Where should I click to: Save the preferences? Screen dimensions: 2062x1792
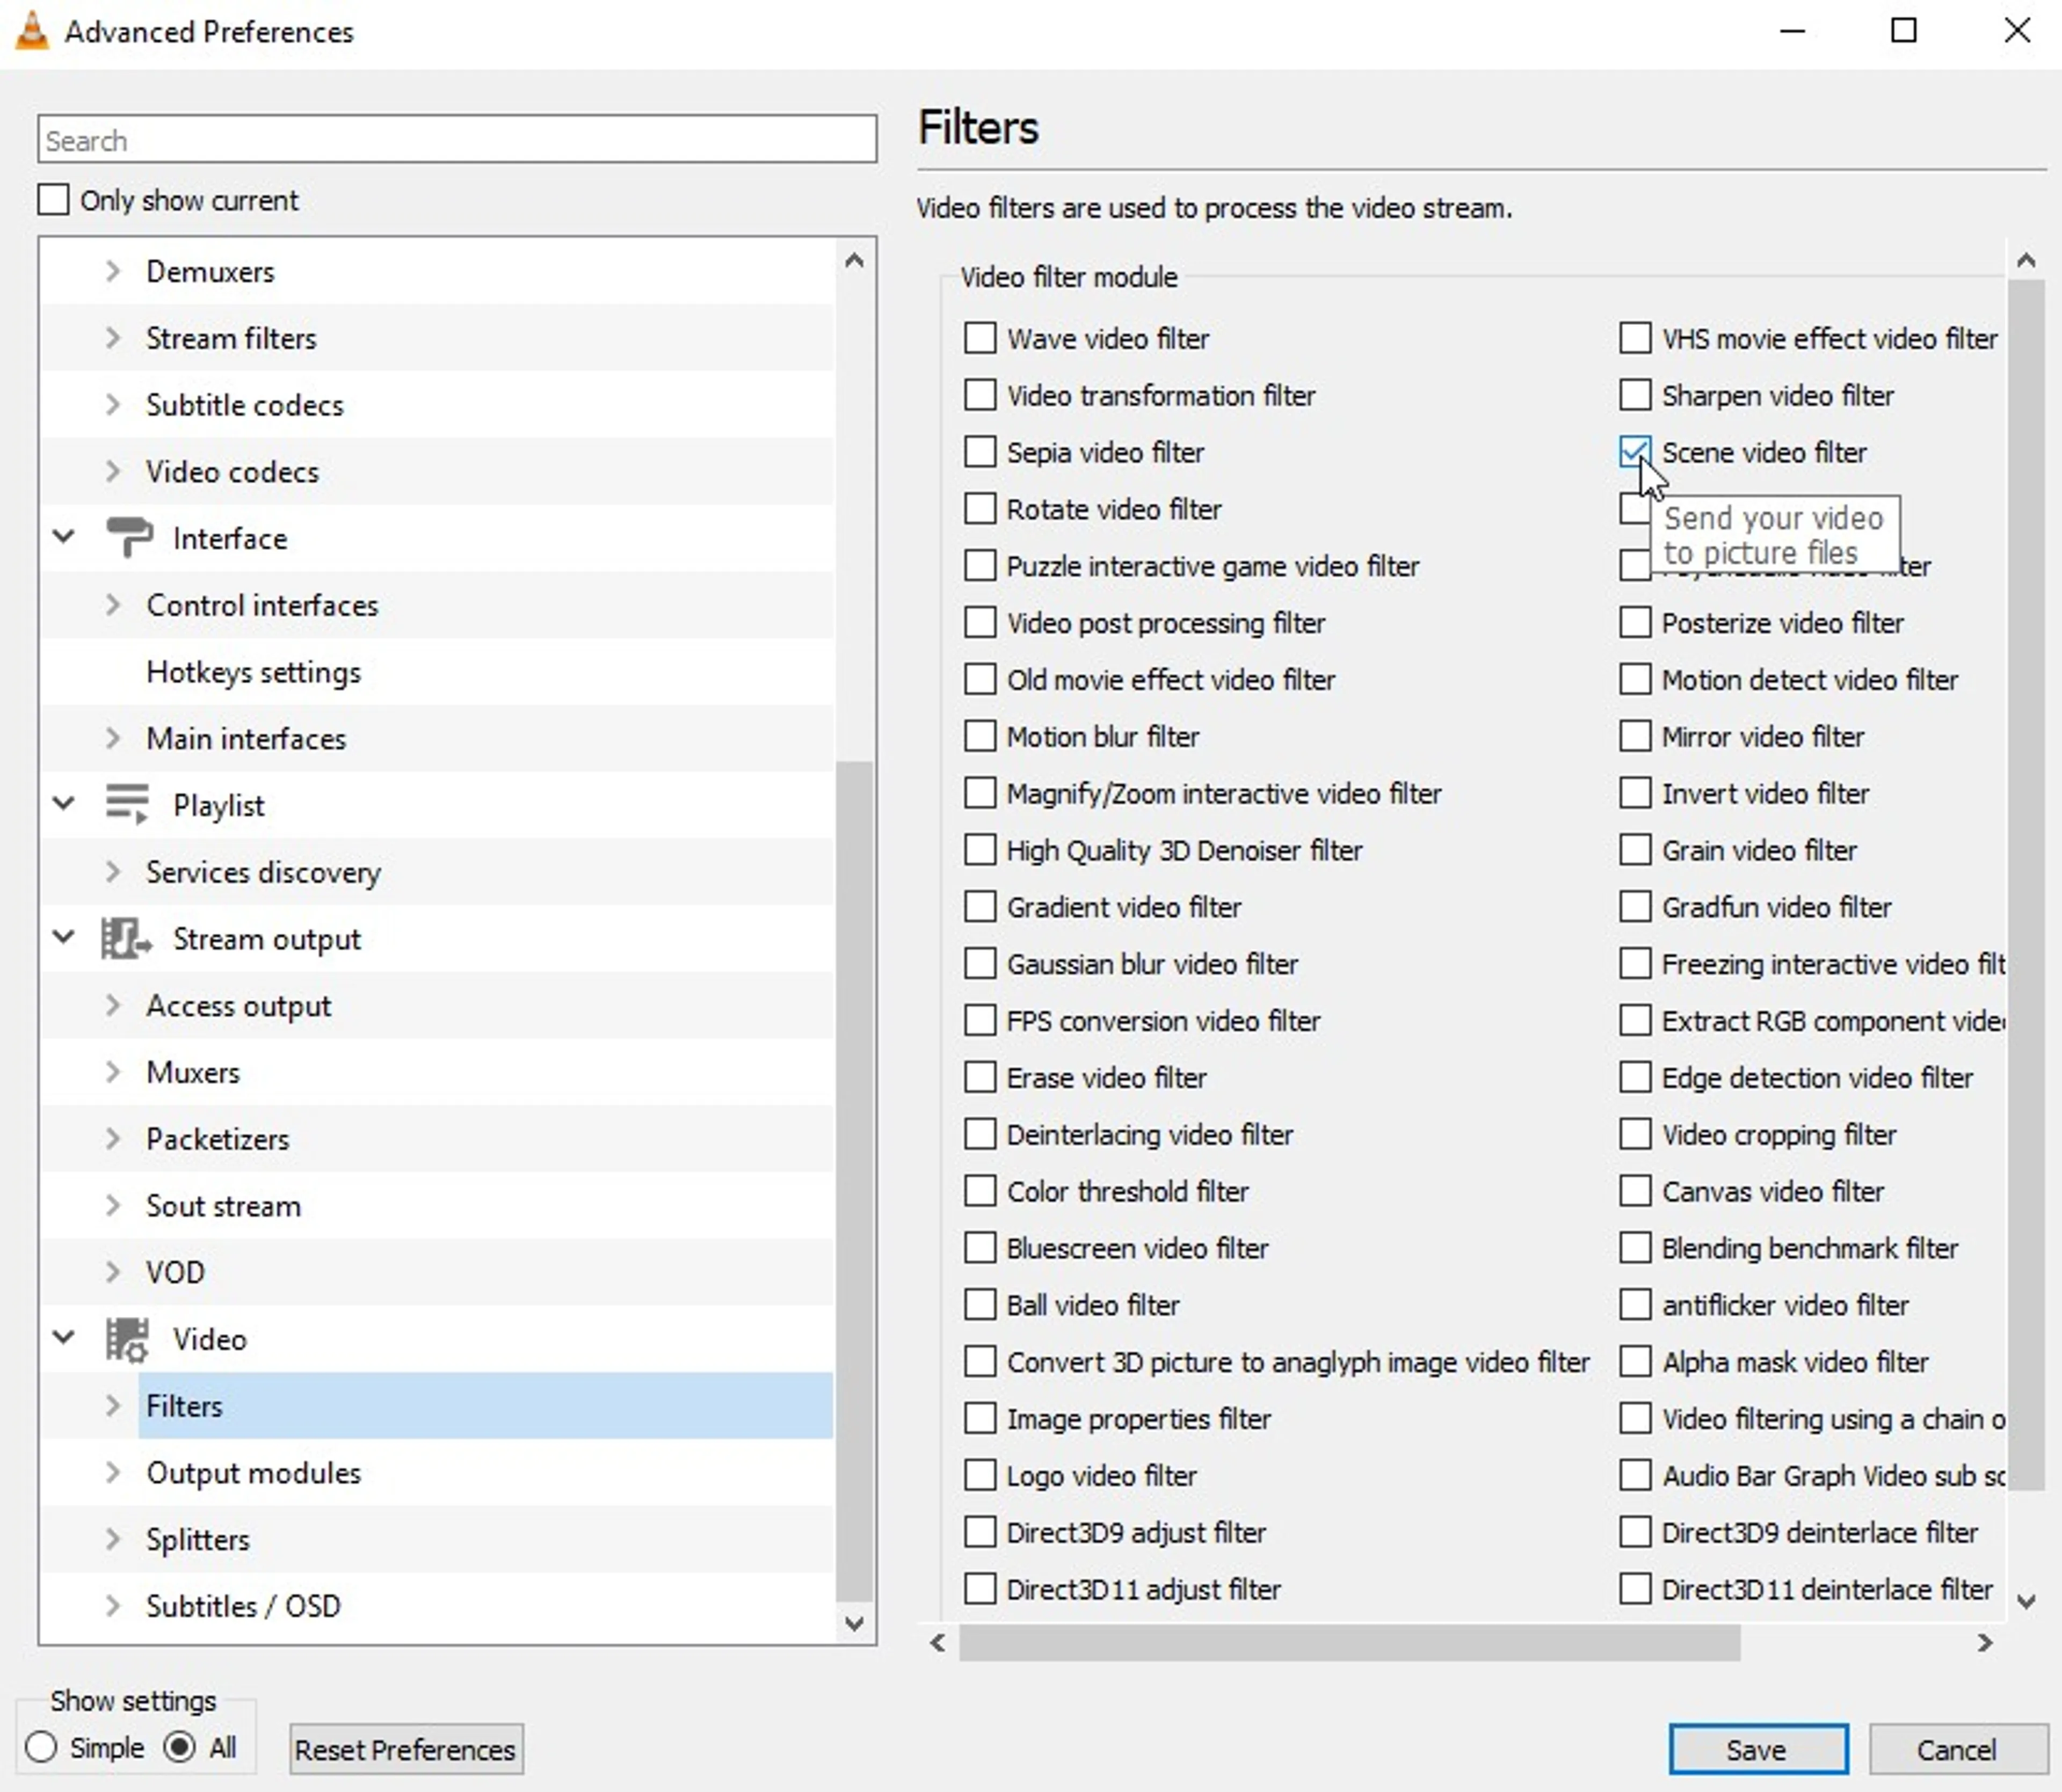pyautogui.click(x=1759, y=1749)
